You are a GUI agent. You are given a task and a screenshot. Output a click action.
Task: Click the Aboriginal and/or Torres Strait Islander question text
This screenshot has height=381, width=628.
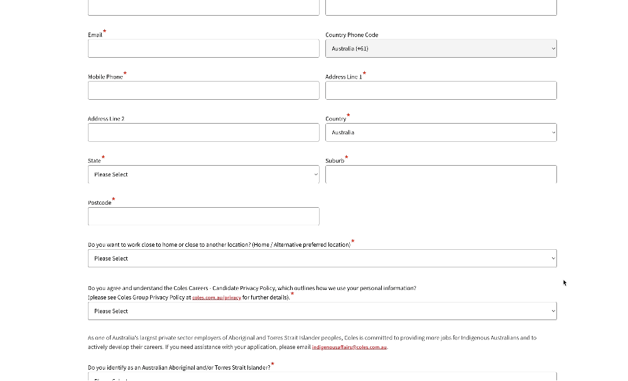coord(179,367)
